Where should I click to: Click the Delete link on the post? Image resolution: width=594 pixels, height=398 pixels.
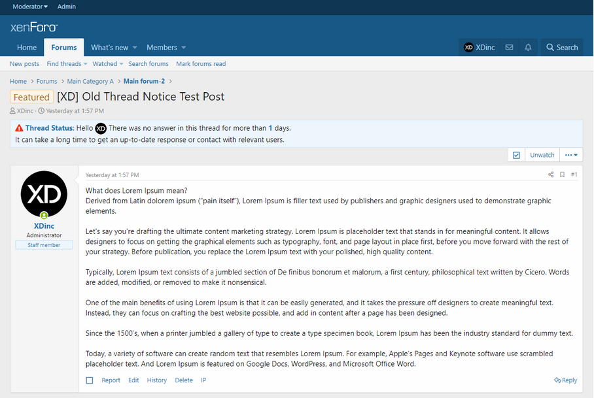(184, 380)
